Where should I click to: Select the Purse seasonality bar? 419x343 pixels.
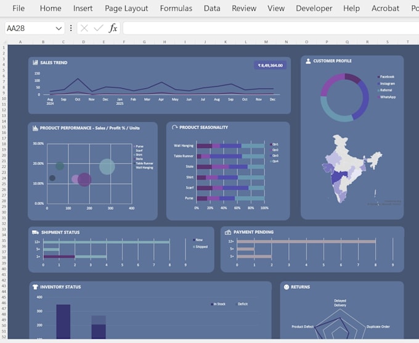[x=230, y=198]
